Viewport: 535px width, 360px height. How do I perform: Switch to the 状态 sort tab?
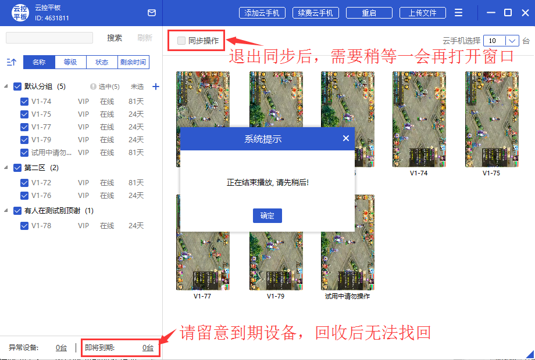tap(102, 62)
